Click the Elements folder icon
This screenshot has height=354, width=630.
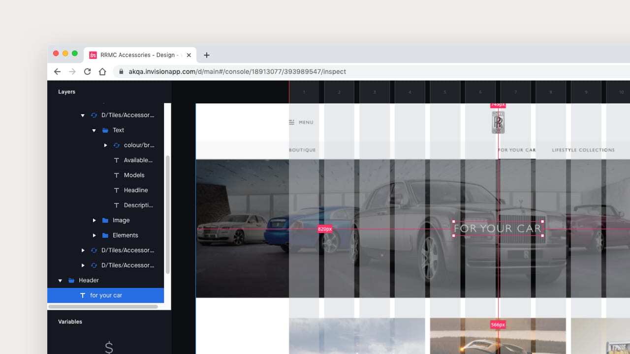pos(105,236)
